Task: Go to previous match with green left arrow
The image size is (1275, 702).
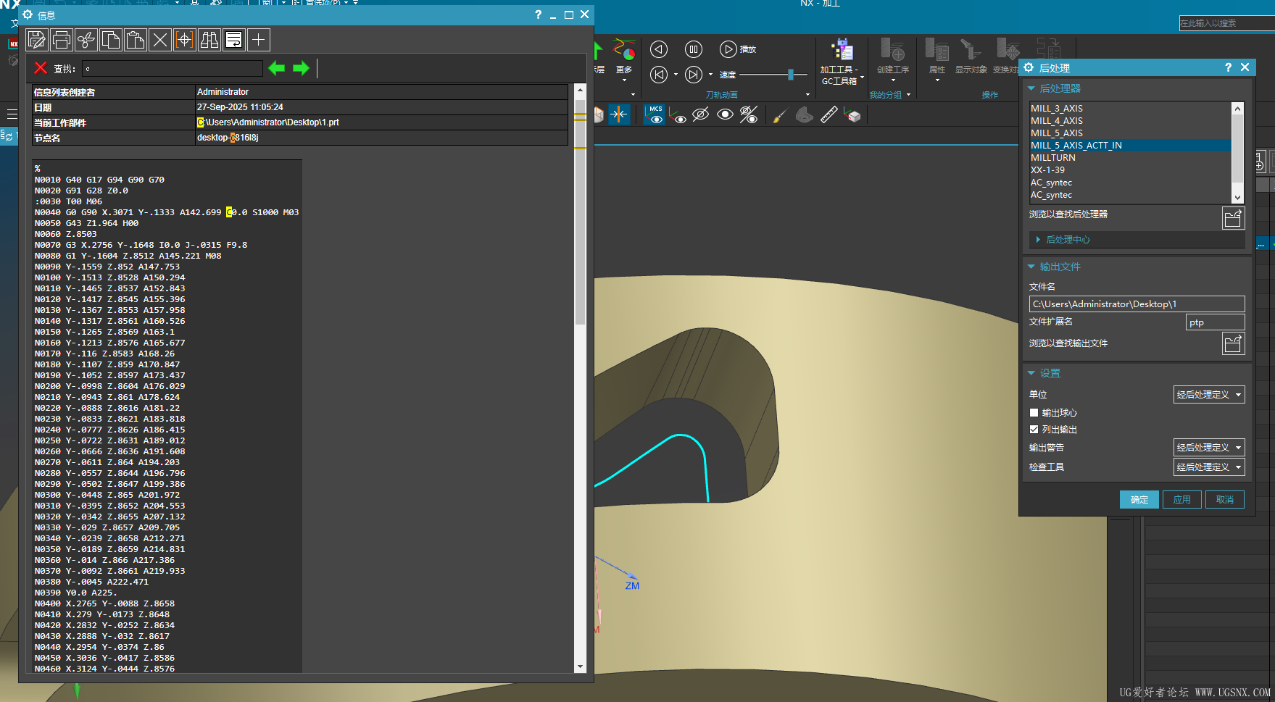Action: pos(276,68)
